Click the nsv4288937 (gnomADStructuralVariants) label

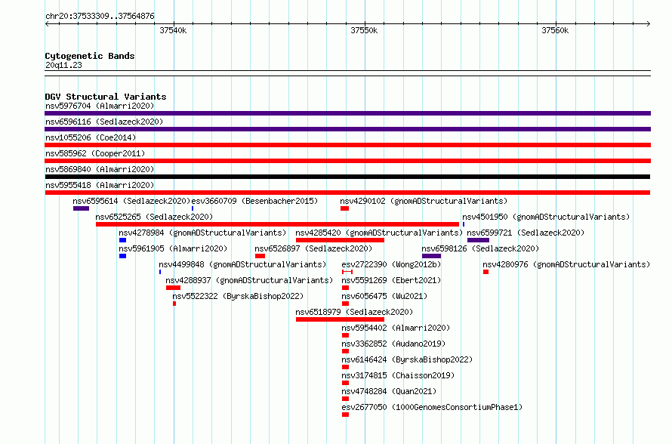[x=249, y=280]
